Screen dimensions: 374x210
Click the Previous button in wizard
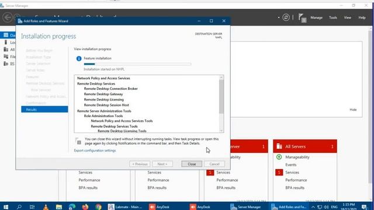pyautogui.click(x=140, y=164)
